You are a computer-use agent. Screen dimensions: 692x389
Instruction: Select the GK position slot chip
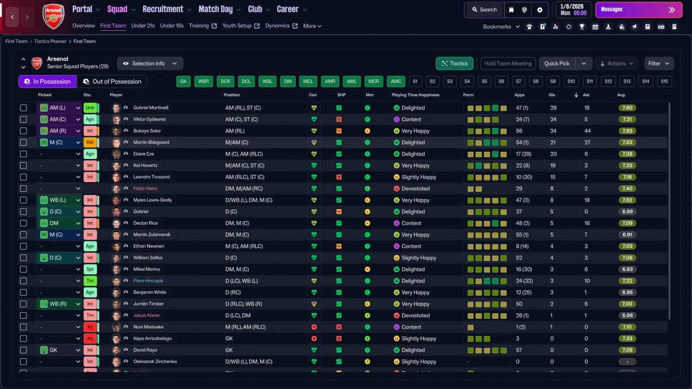click(184, 82)
